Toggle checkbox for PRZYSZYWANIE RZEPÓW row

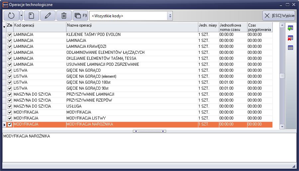(x=10, y=100)
